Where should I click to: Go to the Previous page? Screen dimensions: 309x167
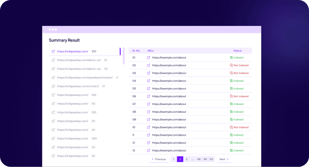(x=159, y=159)
